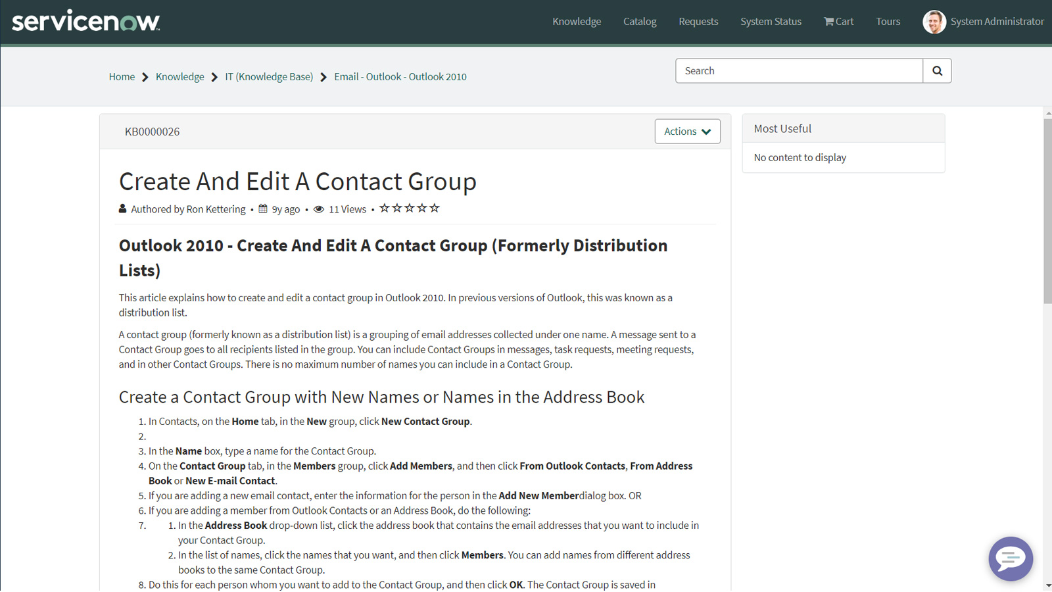Expand the Actions dropdown
1052x592 pixels.
point(687,132)
